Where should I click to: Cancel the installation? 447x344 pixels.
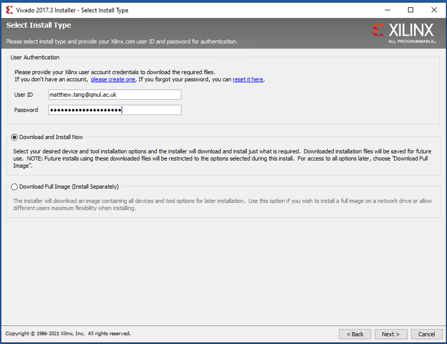(x=427, y=334)
